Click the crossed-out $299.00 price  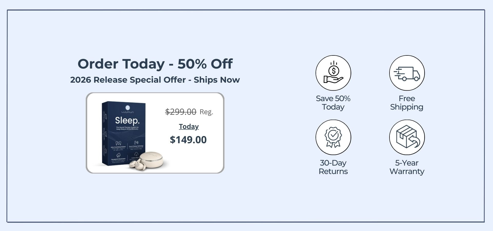181,112
